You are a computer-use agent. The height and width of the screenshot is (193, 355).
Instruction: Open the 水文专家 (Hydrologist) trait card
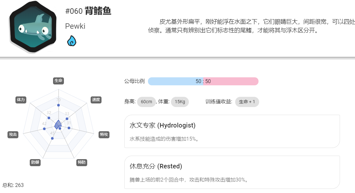(x=232, y=131)
